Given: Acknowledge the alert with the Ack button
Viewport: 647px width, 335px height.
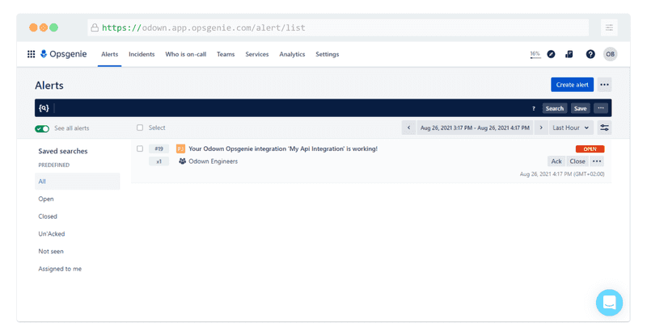Looking at the screenshot, I should click(x=556, y=161).
